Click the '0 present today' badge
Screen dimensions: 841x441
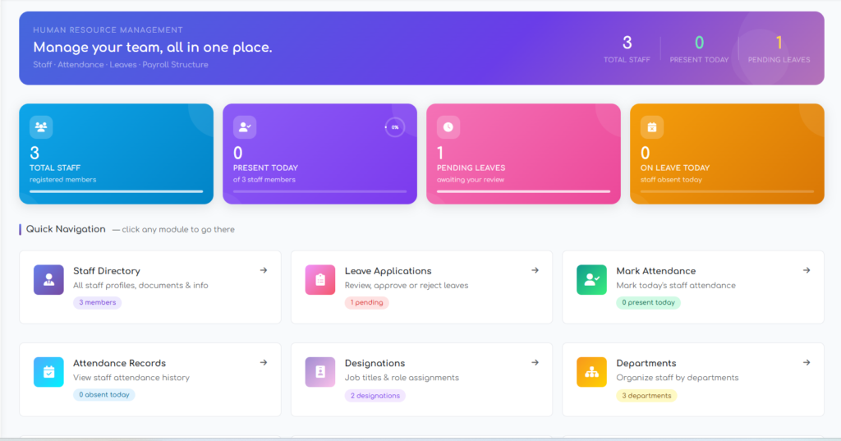pyautogui.click(x=648, y=302)
